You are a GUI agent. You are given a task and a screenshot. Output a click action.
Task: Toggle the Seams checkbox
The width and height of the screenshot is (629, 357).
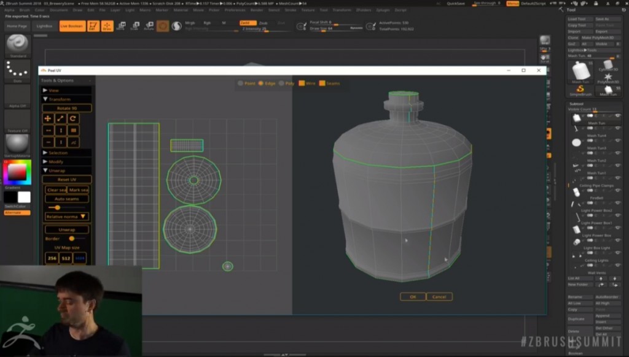click(x=322, y=83)
